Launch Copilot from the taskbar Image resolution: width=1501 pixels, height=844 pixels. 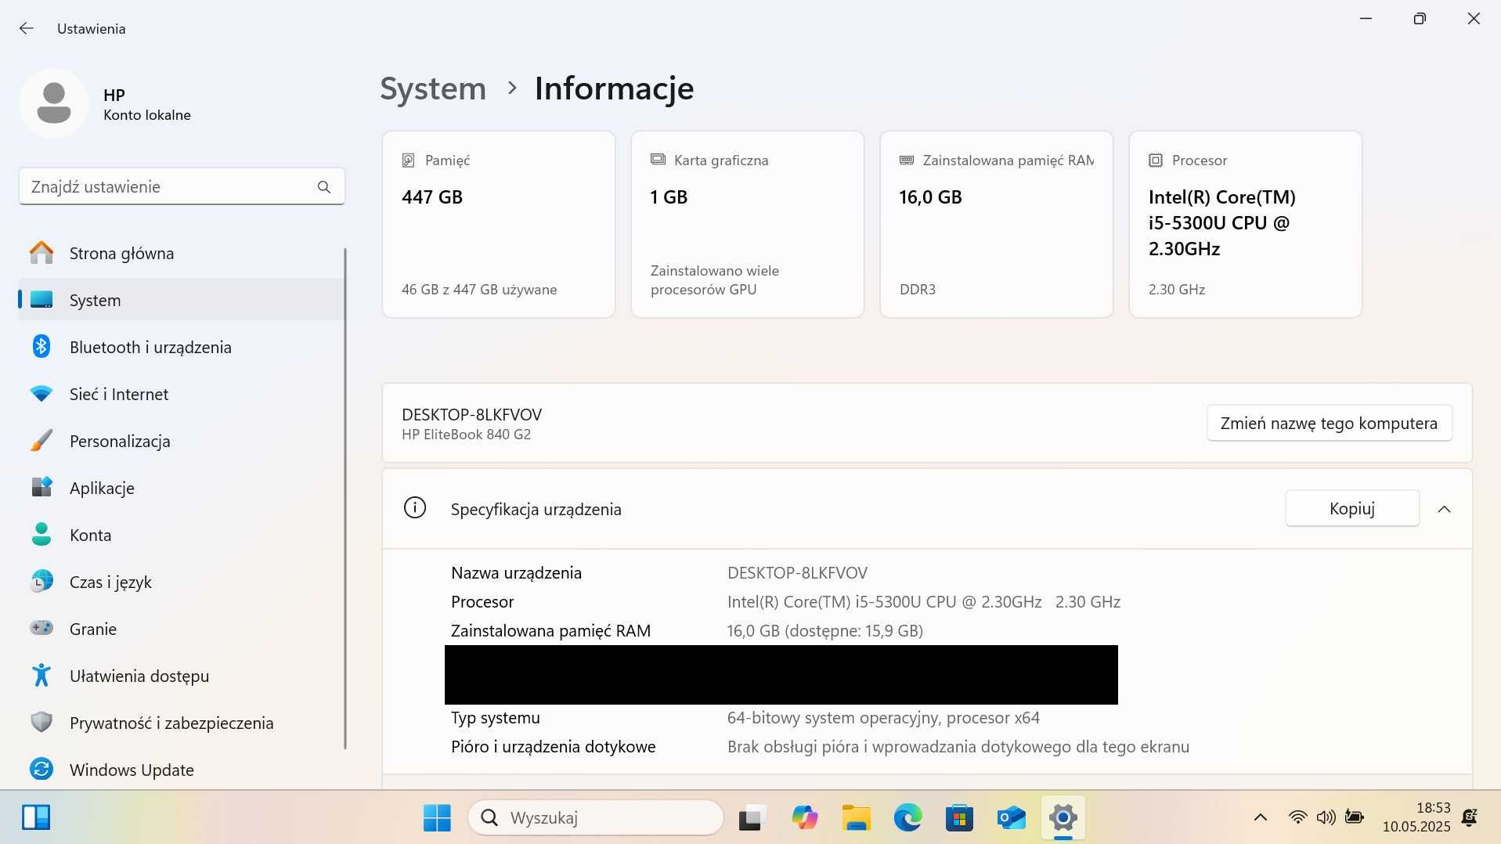[x=804, y=818]
